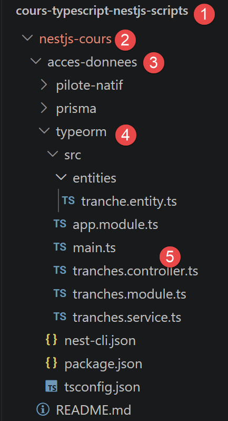The image size is (228, 421).
Task: Select the src folder label
Action: (x=73, y=155)
